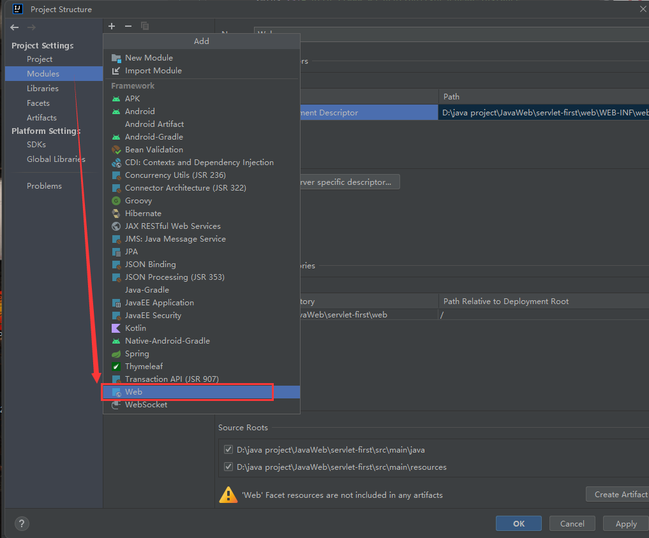
Task: Click the Spring leaf icon
Action: (116, 354)
